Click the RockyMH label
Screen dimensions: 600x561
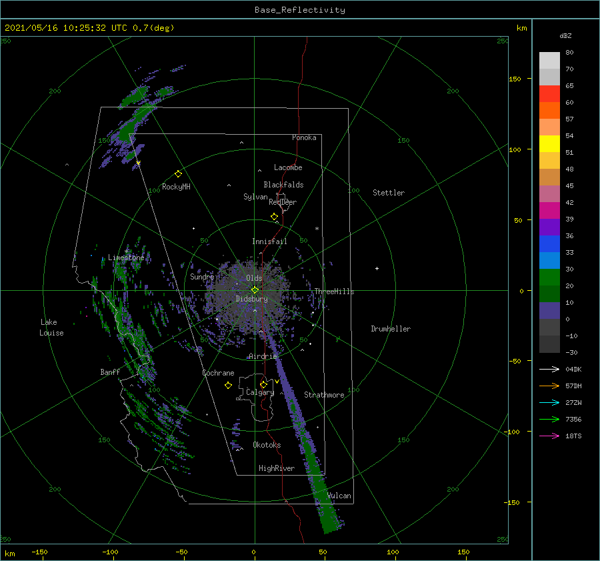pyautogui.click(x=176, y=187)
